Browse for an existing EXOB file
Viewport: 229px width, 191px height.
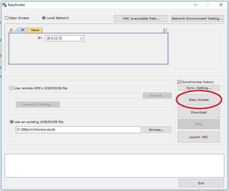[157, 129]
